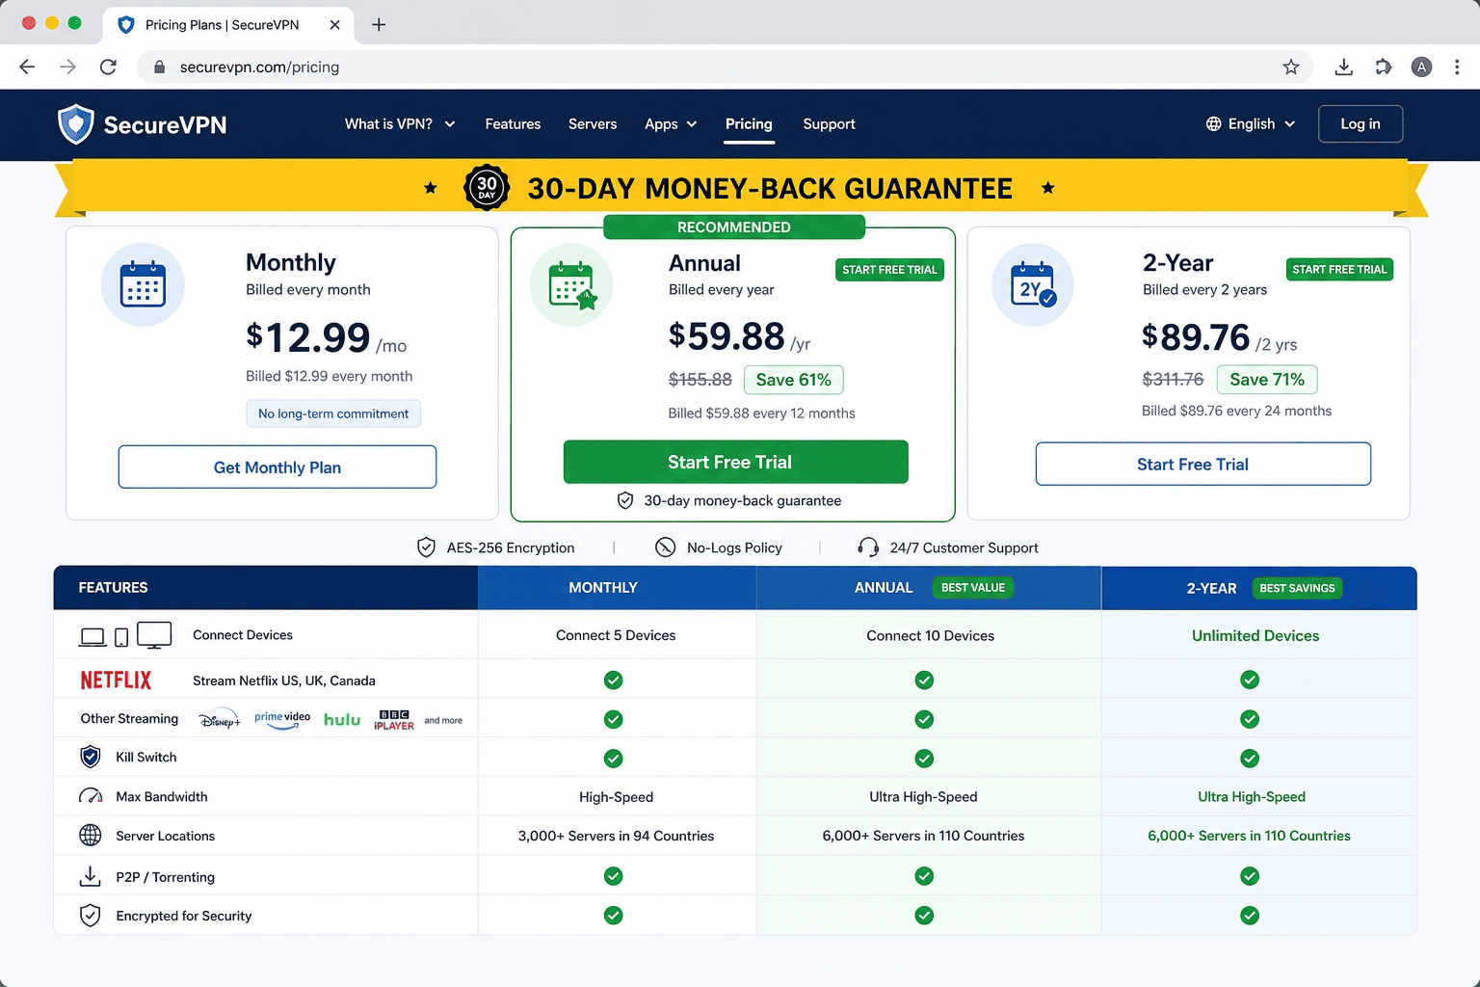Click Connect 10 Devices cell
Image resolution: width=1480 pixels, height=987 pixels.
pyautogui.click(x=930, y=635)
